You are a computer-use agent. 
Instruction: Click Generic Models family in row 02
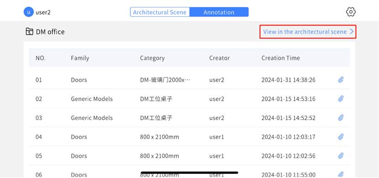(x=92, y=99)
